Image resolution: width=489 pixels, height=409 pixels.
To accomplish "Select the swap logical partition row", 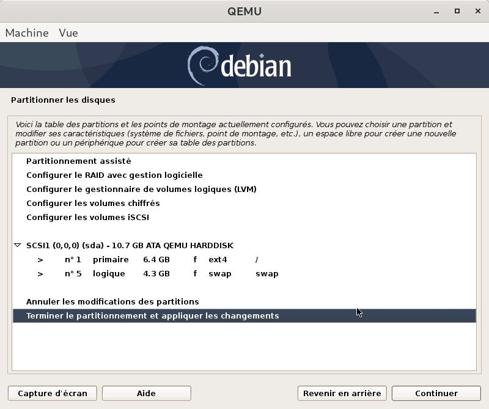I will (159, 274).
